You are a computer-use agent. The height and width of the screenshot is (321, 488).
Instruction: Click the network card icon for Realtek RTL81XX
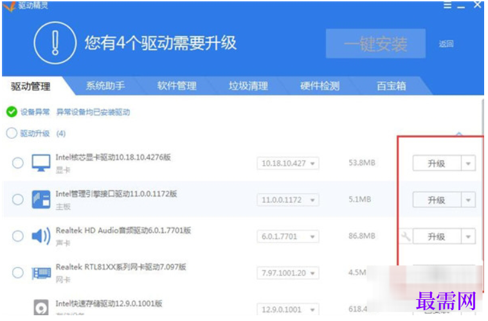click(41, 273)
